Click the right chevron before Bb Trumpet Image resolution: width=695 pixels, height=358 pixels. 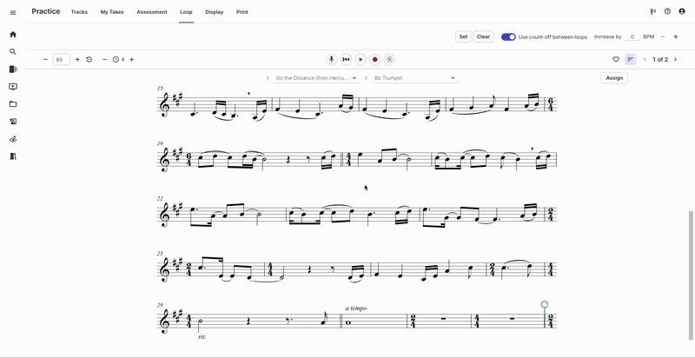point(366,78)
